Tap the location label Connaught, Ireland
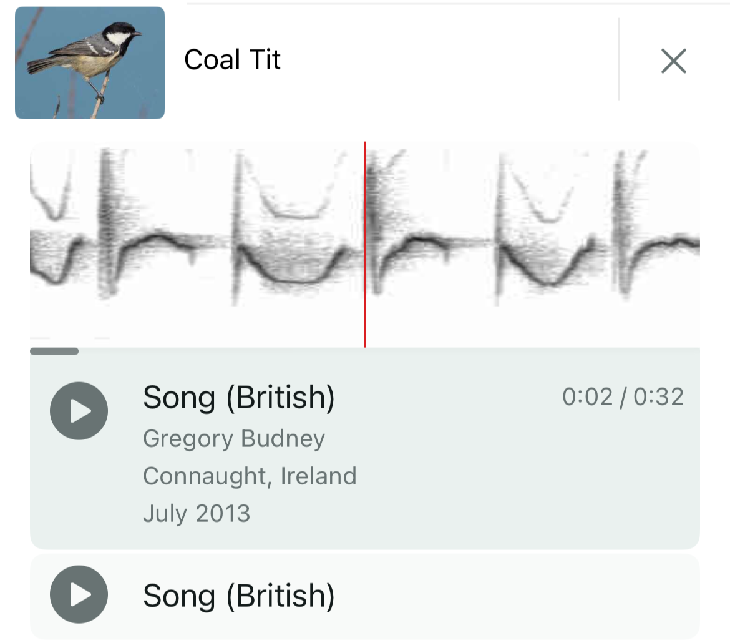The height and width of the screenshot is (643, 730). (x=251, y=476)
